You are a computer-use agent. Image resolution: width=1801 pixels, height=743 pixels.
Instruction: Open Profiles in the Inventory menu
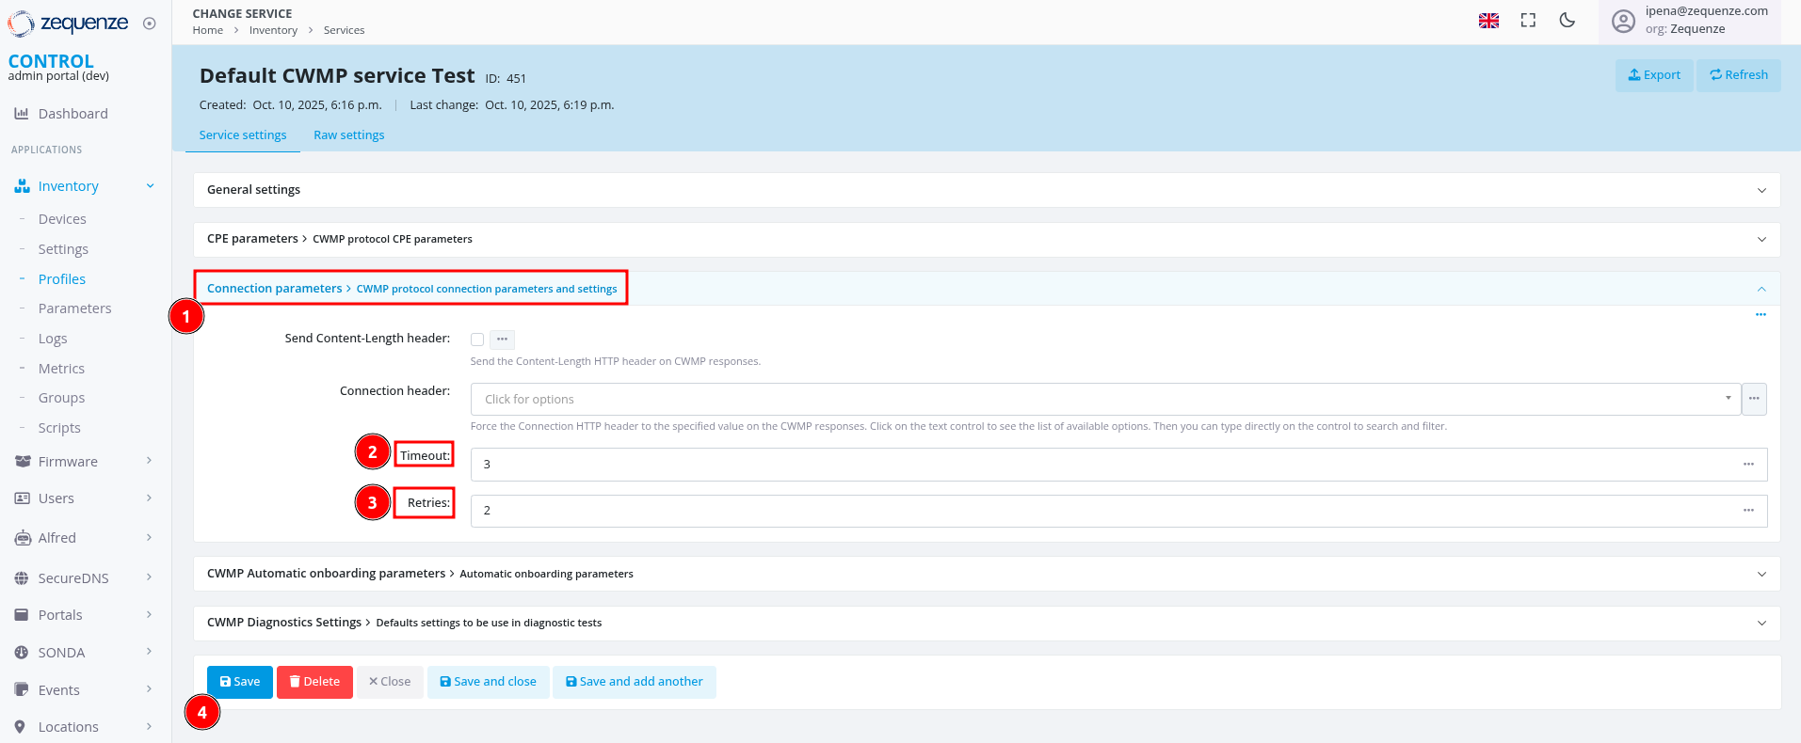coord(62,279)
